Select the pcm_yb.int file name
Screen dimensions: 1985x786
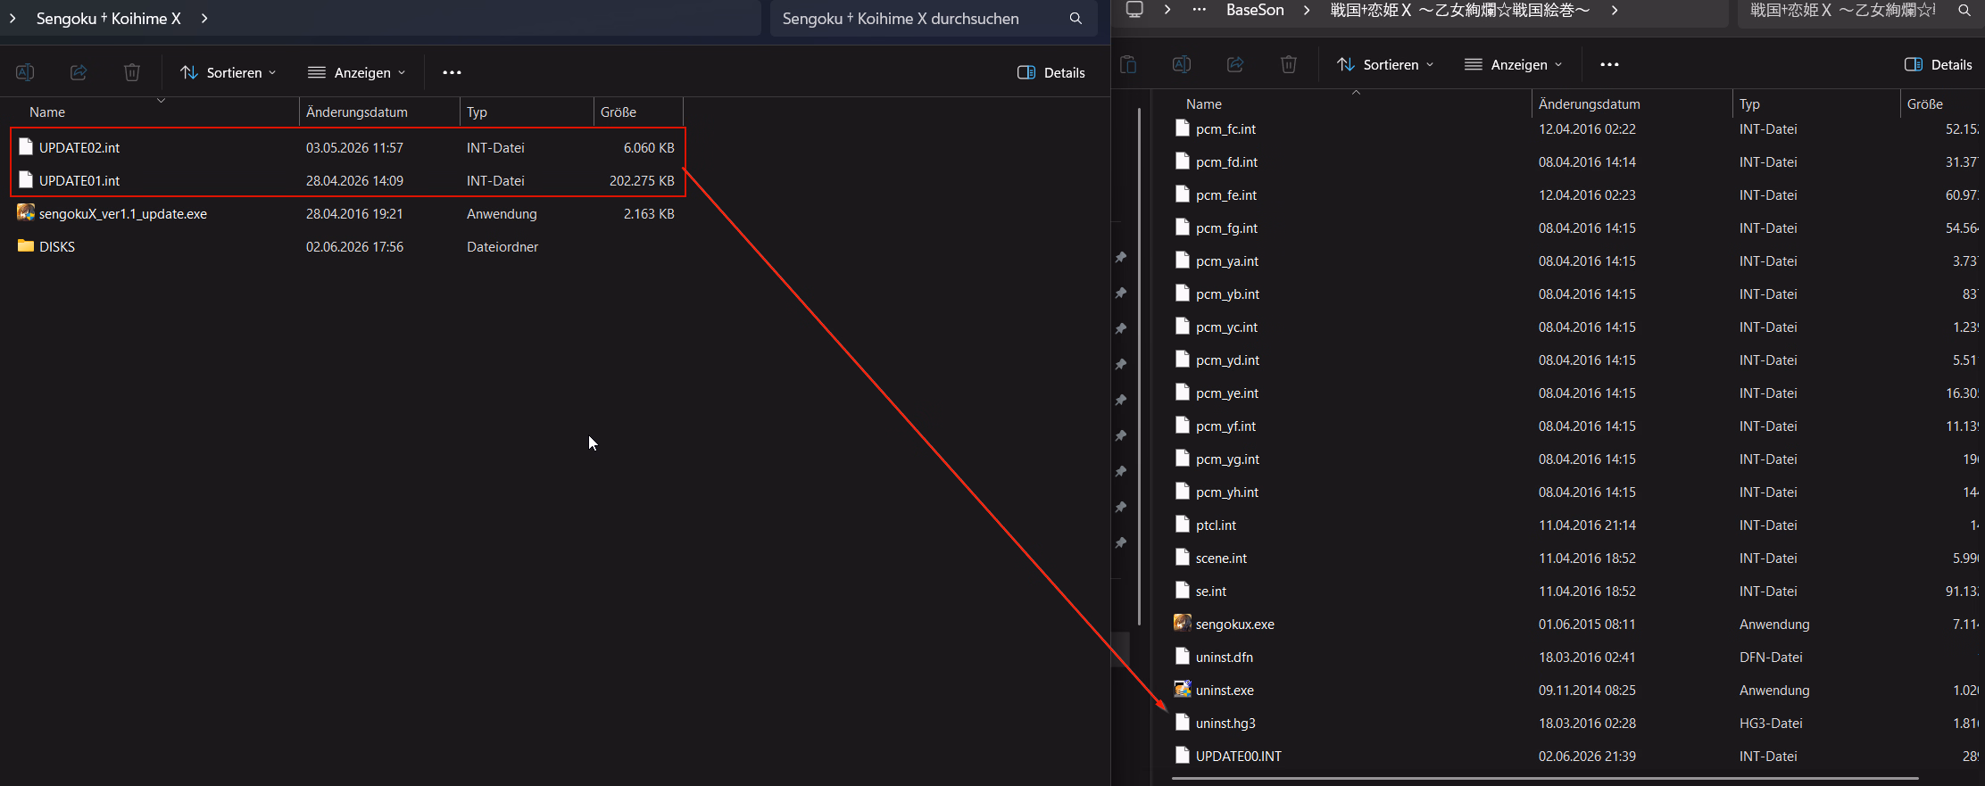(1228, 294)
